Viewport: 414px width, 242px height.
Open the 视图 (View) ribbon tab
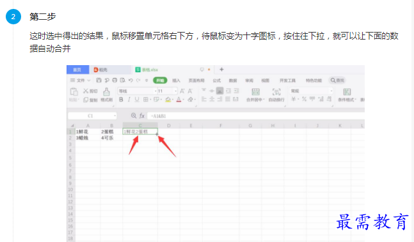266,80
